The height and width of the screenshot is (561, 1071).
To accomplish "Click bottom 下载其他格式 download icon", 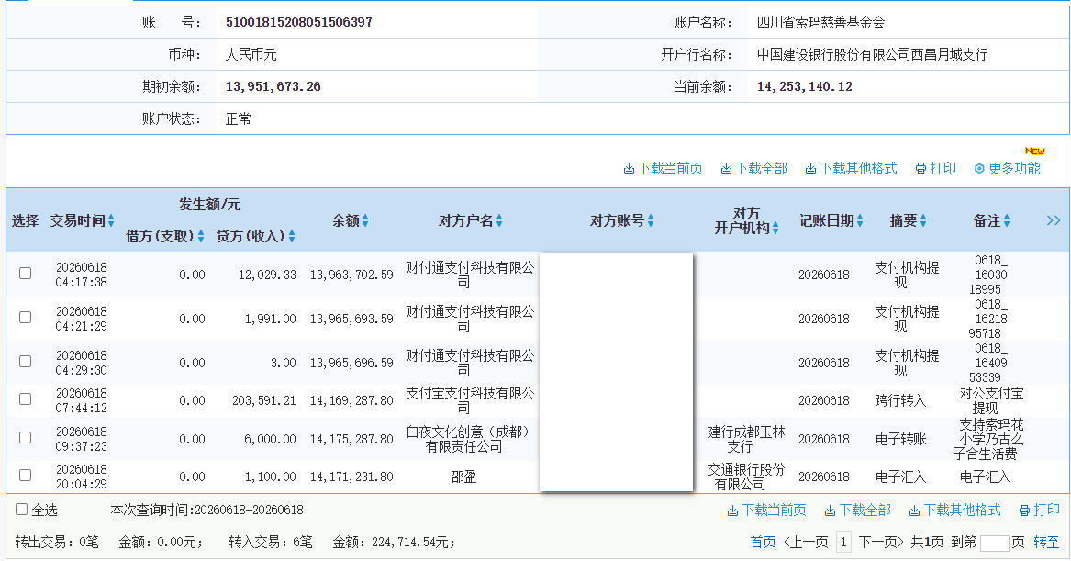I will point(914,511).
